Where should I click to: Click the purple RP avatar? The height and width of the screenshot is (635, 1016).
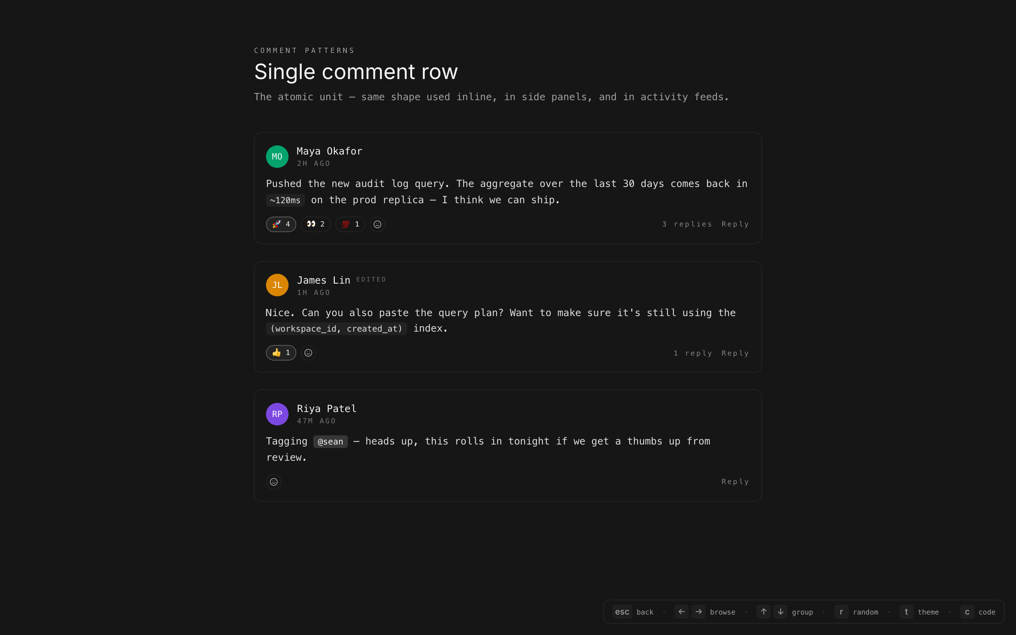point(277,414)
